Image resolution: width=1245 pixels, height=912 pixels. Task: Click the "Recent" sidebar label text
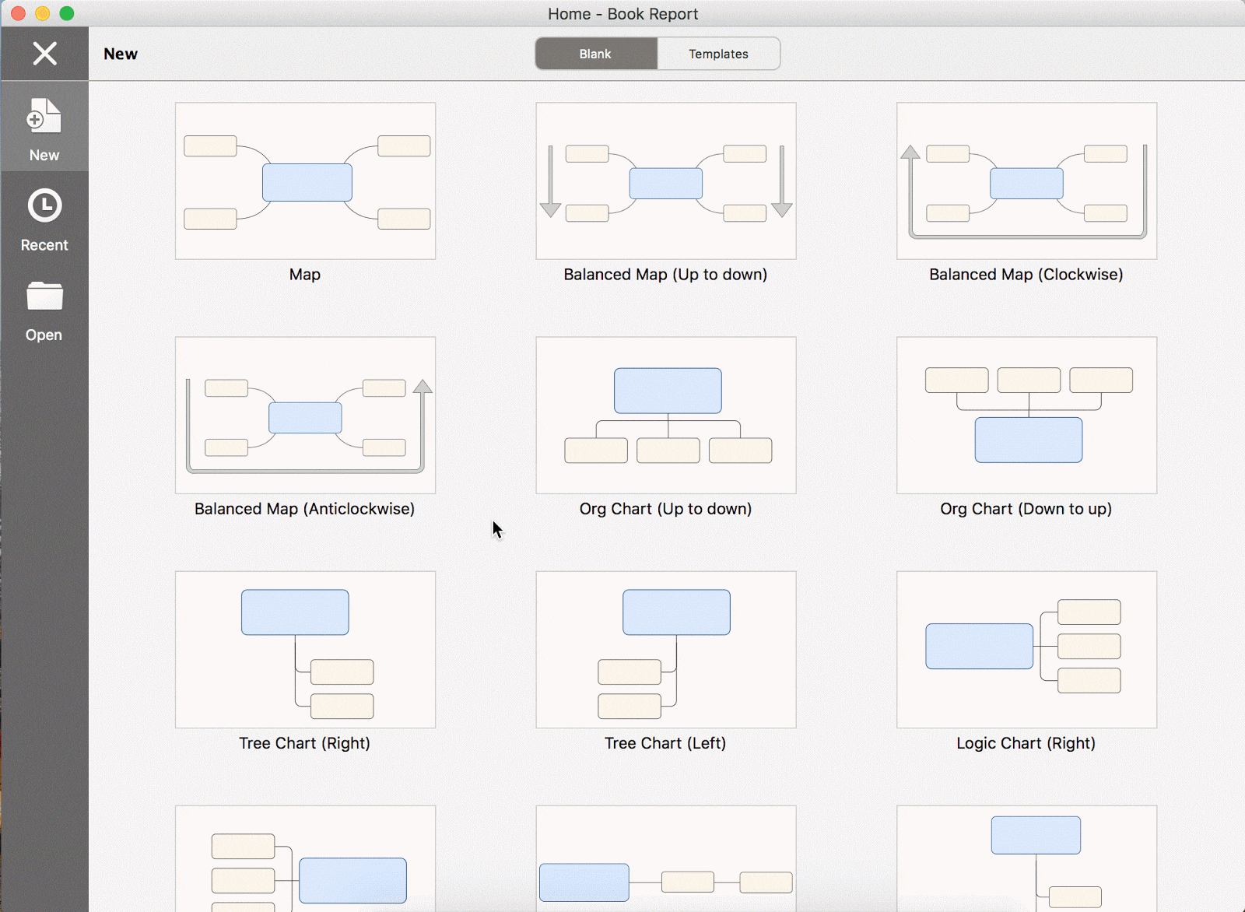coord(44,245)
